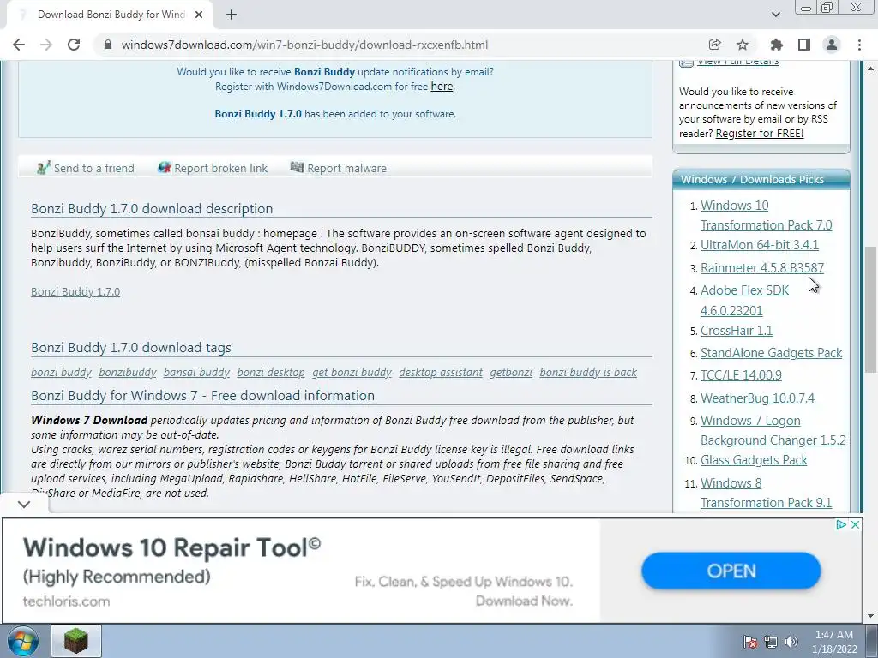Reload the page with the refresh icon
This screenshot has height=658, width=878.
[x=74, y=45]
